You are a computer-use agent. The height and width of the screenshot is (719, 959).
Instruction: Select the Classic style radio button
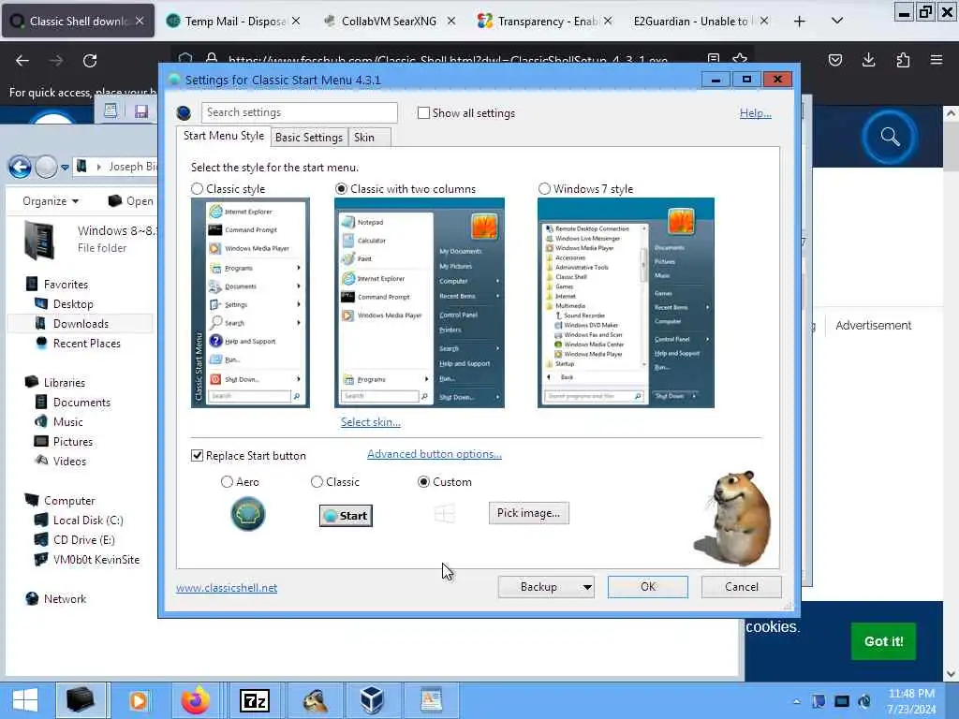click(x=197, y=189)
